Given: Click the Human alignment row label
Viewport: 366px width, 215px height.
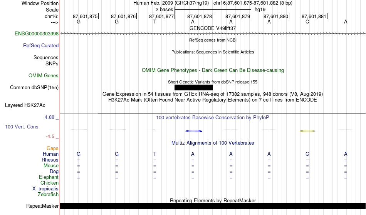Looking at the screenshot, I should pyautogui.click(x=50, y=154).
